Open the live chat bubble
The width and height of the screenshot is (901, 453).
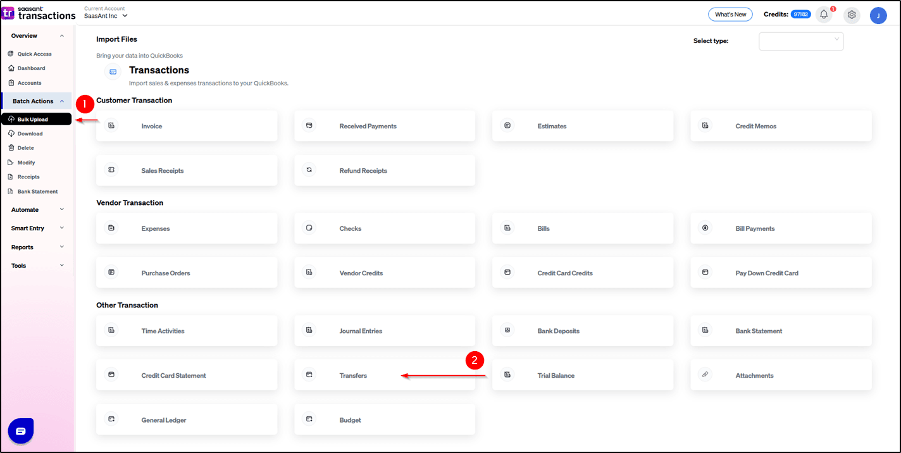click(20, 431)
